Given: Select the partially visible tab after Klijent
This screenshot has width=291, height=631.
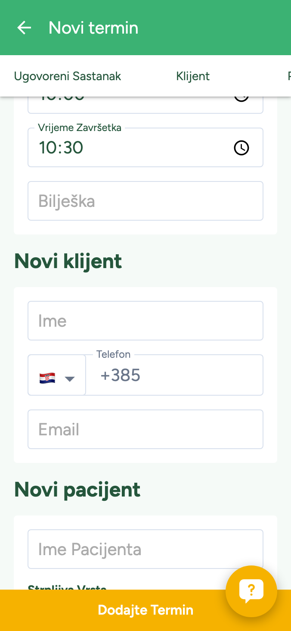Looking at the screenshot, I should click(288, 76).
